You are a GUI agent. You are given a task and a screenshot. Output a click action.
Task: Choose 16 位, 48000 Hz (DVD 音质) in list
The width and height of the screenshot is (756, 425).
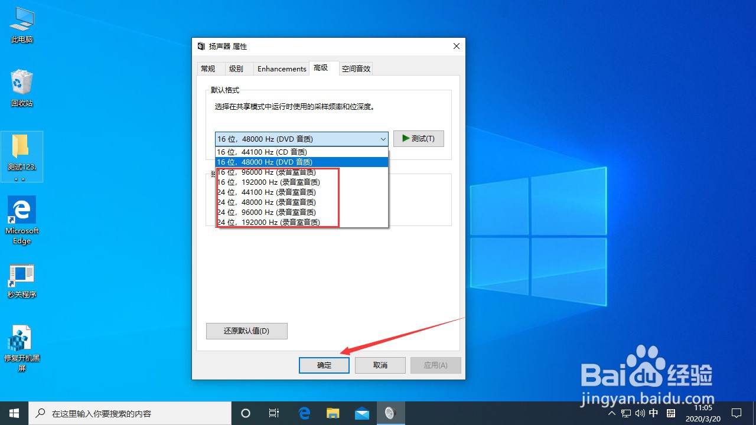302,162
